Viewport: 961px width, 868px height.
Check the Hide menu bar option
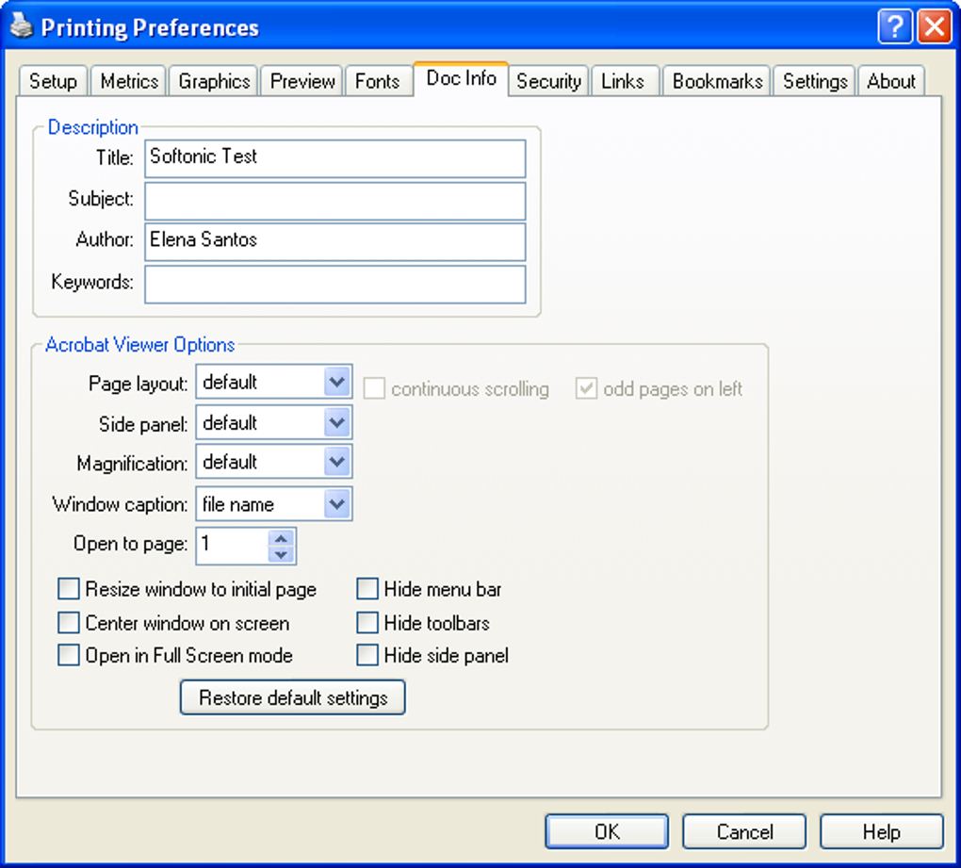tap(367, 588)
